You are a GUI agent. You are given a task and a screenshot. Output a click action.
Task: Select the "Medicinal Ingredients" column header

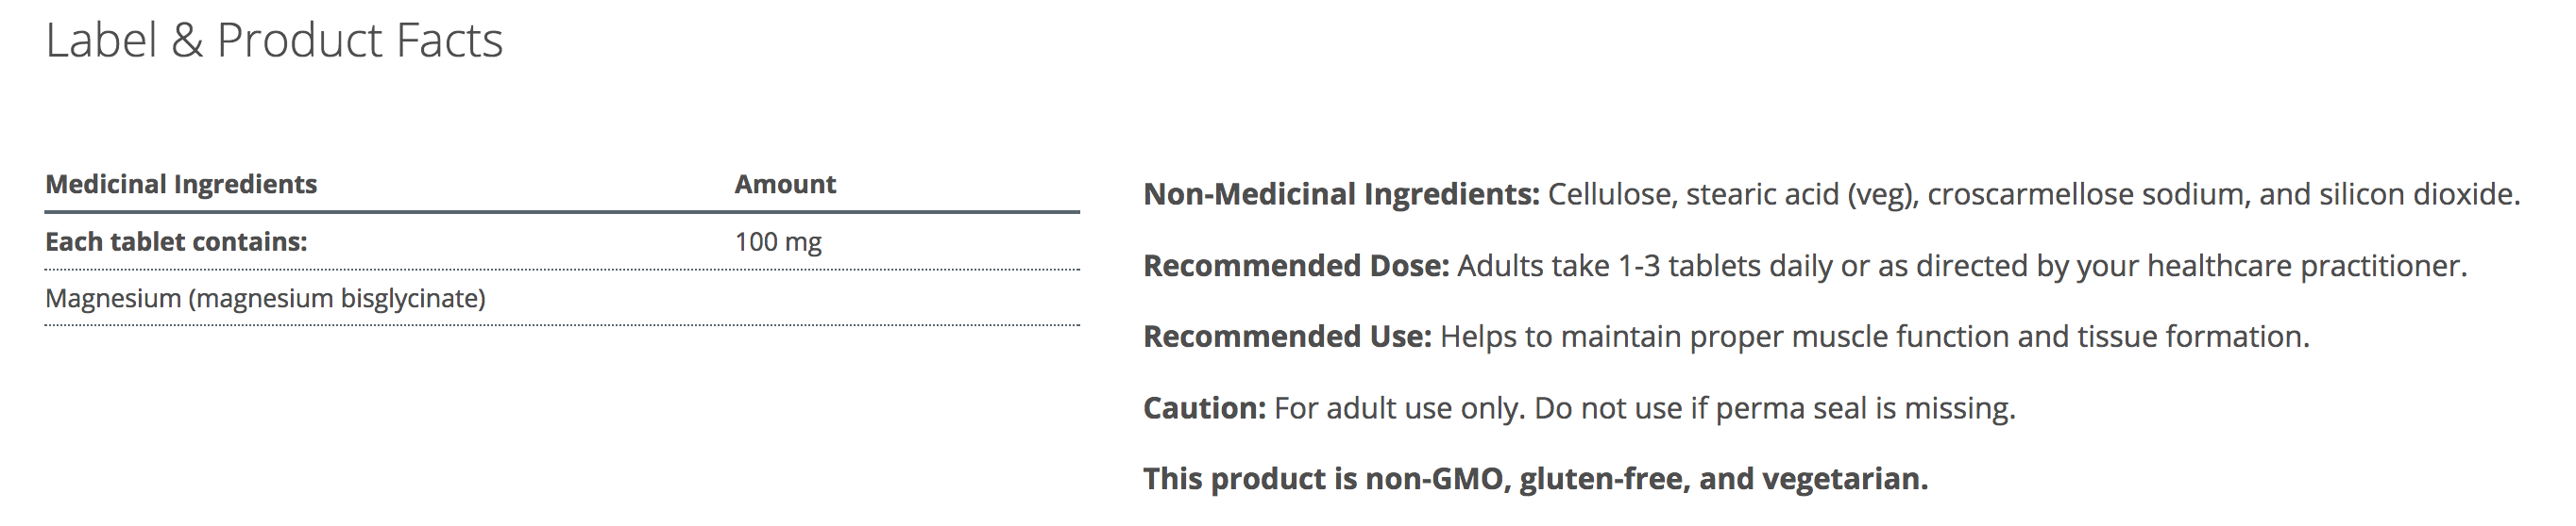[x=181, y=185]
